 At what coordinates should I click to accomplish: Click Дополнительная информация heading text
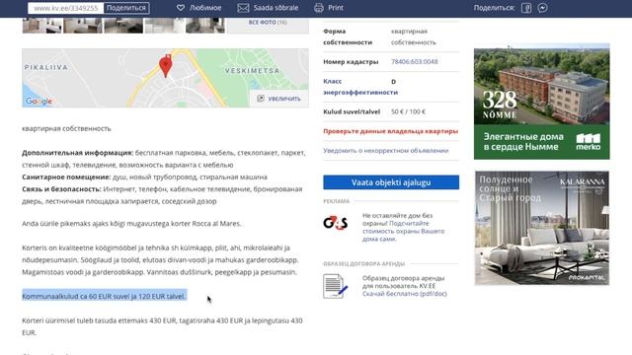point(77,153)
